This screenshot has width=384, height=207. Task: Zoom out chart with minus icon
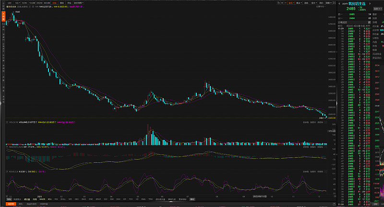pyautogui.click(x=286, y=3)
